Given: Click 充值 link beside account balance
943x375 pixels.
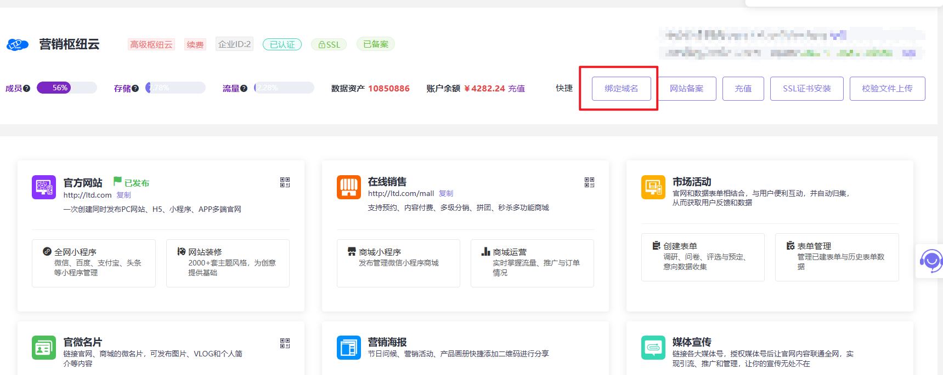Looking at the screenshot, I should pos(516,89).
